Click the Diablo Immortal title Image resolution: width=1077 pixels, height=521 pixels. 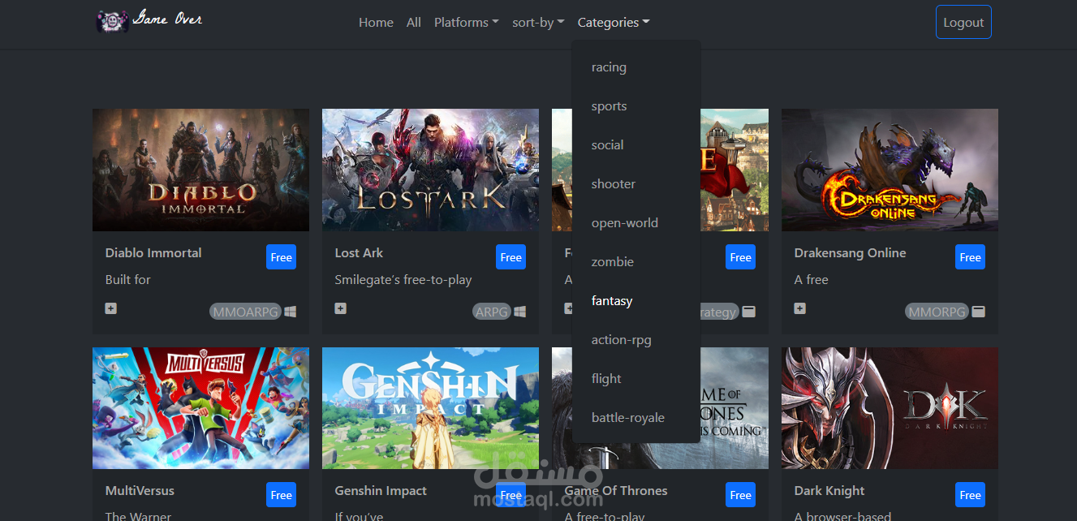click(153, 253)
